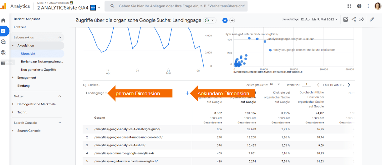Open the Landingpage primary dimension dropdown
Screen dimensions: 382x165
point(97,93)
